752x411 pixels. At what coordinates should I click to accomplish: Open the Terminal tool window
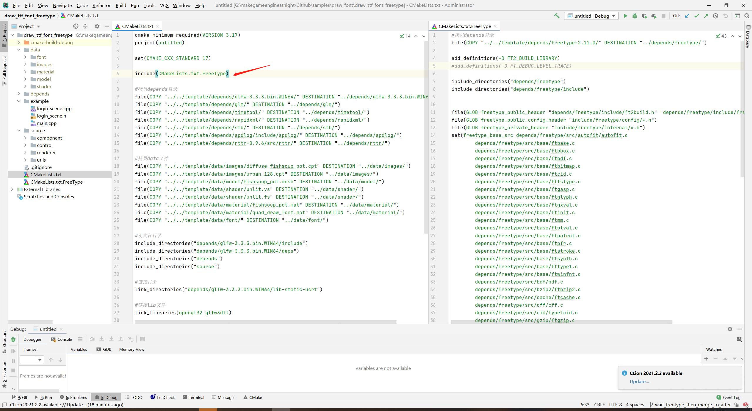point(193,397)
